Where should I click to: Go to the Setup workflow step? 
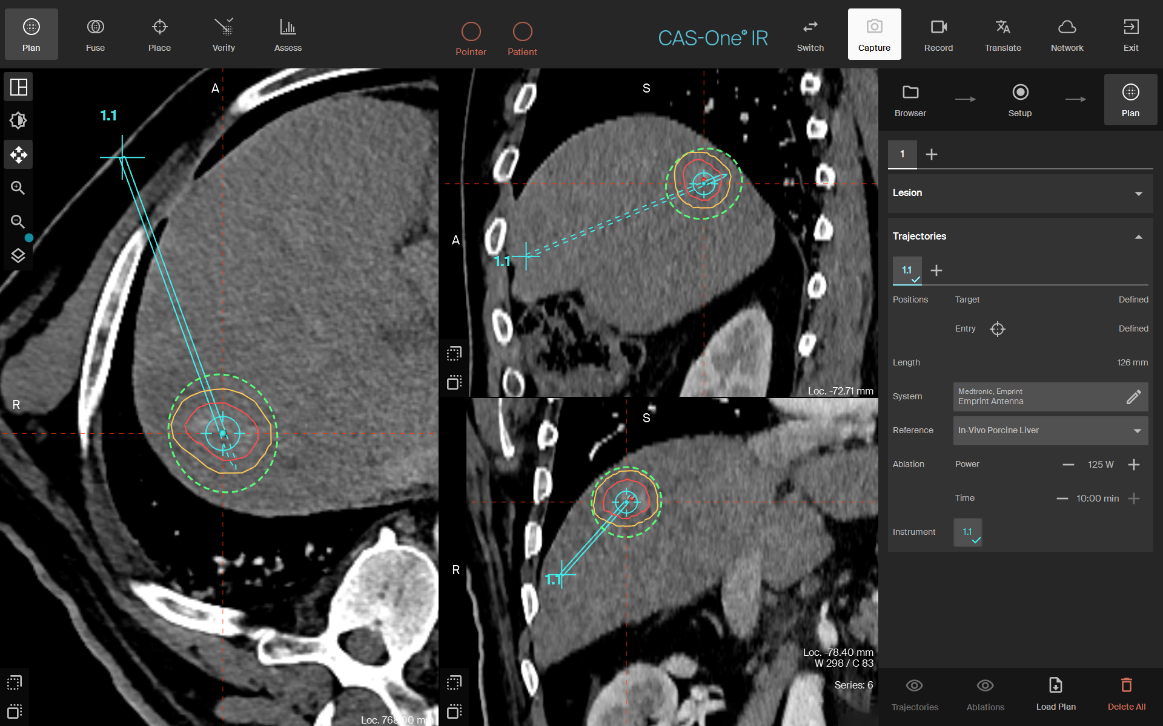pos(1020,100)
